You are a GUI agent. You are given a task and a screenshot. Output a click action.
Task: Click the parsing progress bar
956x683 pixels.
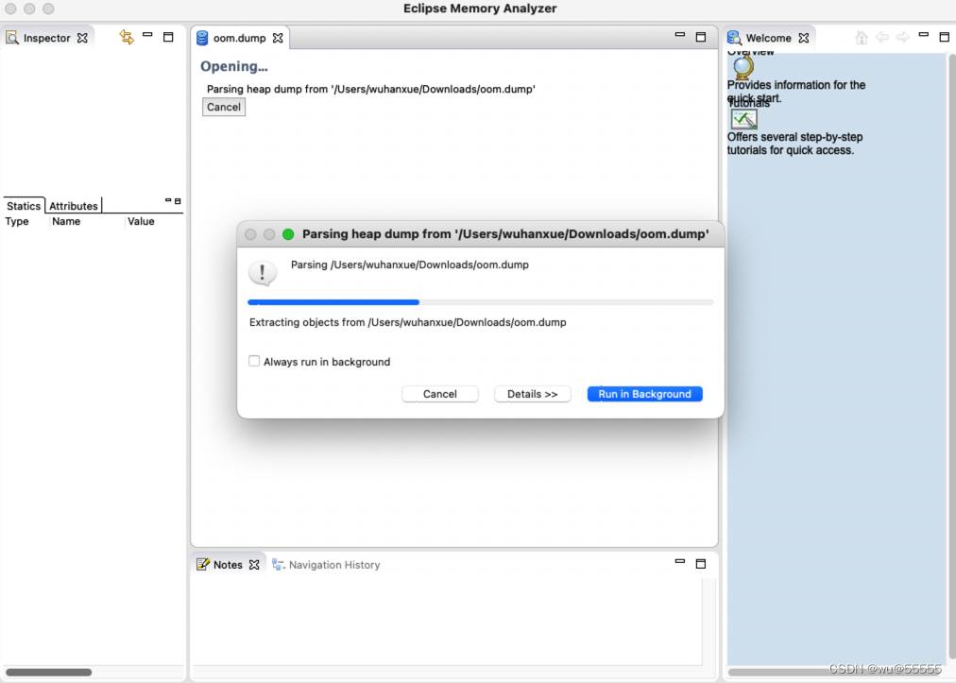coord(481,302)
